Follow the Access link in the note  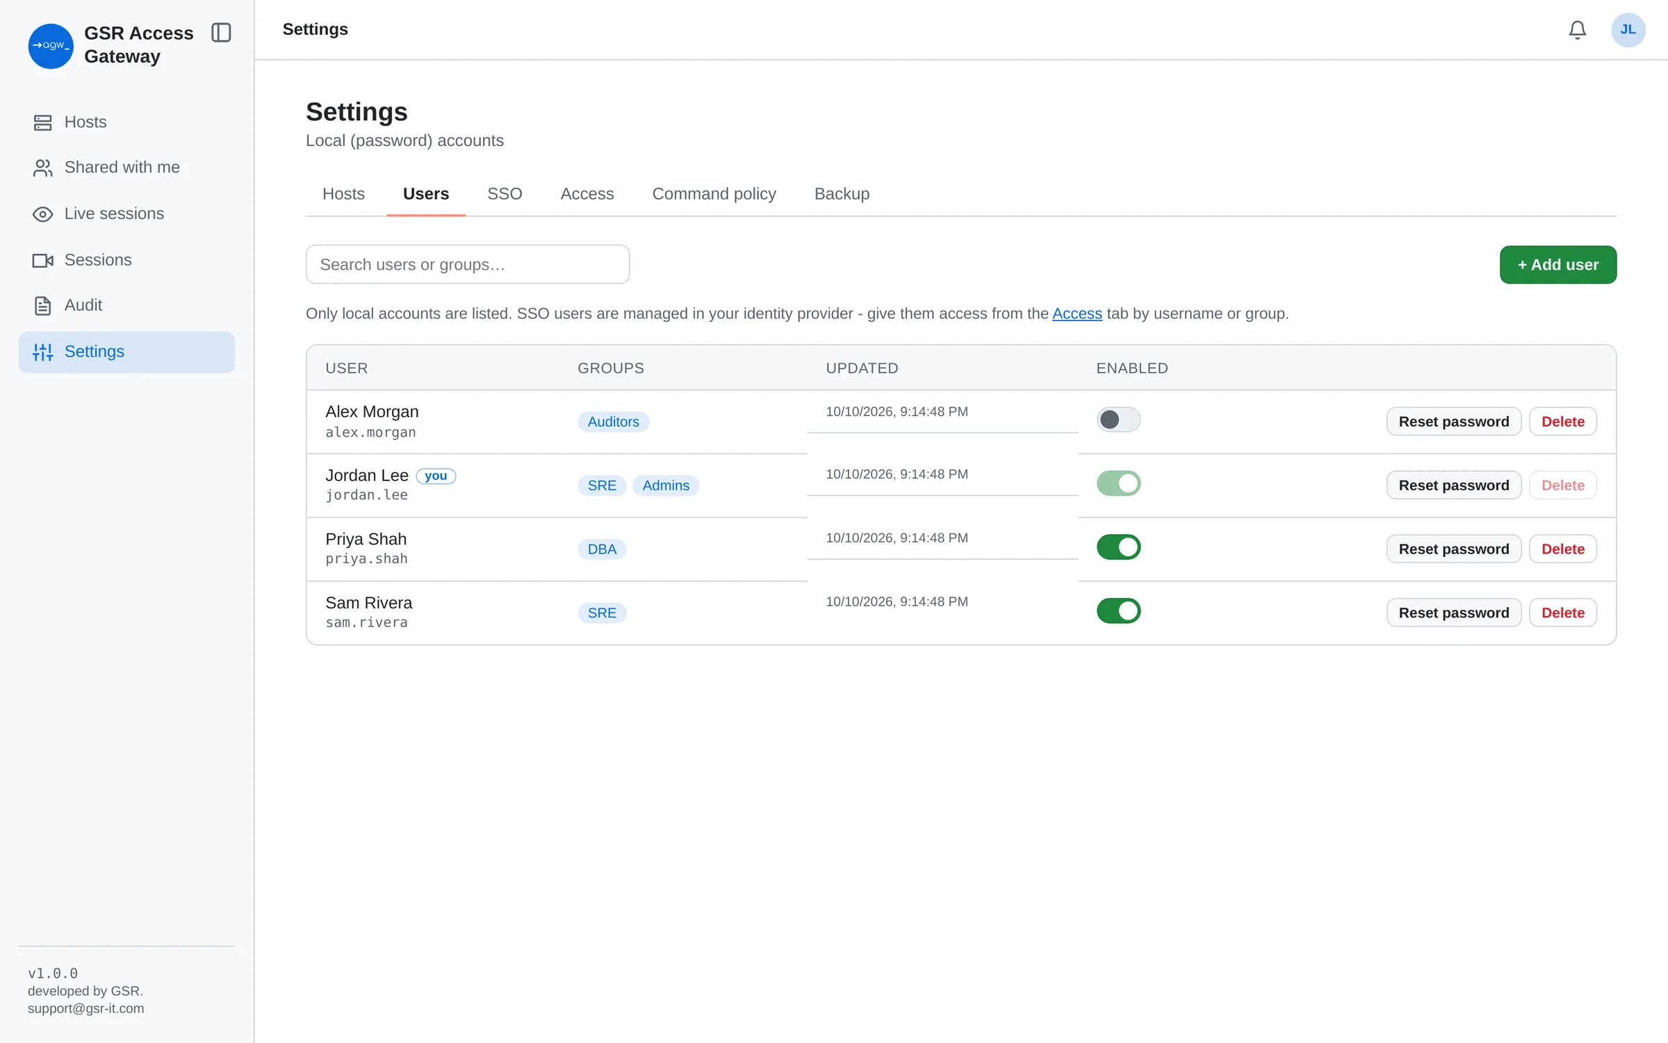tap(1077, 314)
